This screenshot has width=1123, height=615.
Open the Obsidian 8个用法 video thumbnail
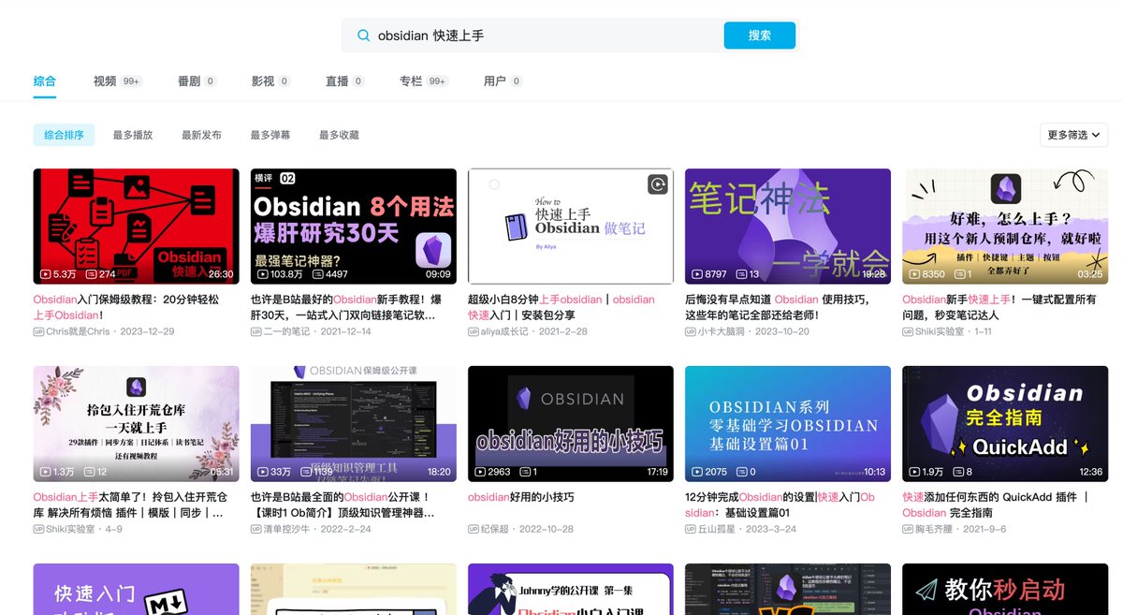(x=354, y=226)
